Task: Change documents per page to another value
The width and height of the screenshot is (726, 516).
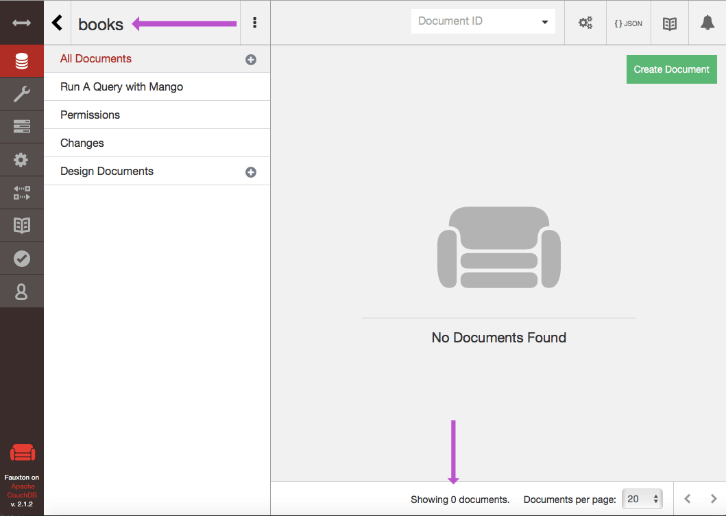Action: (x=642, y=499)
